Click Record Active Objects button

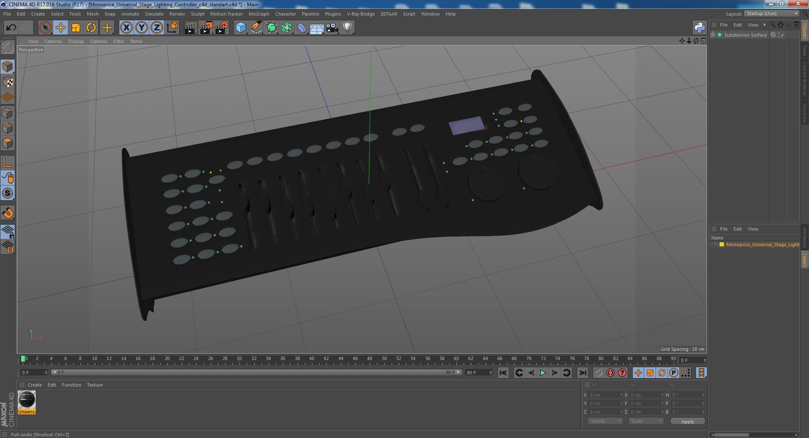tap(598, 373)
